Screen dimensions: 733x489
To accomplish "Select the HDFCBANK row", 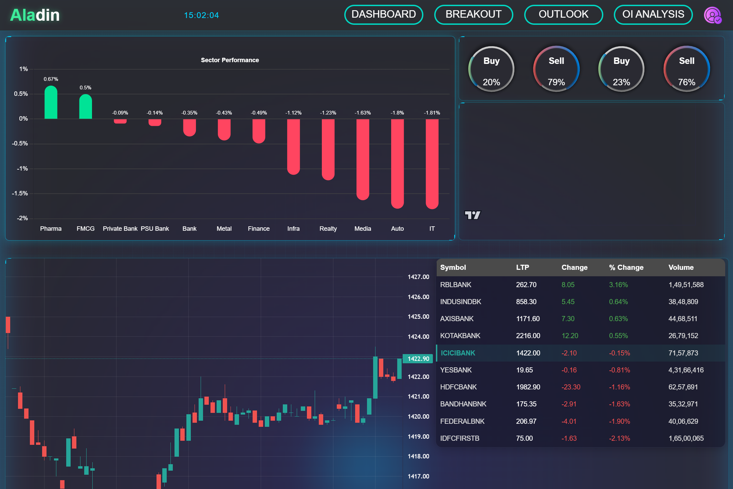I will [581, 387].
